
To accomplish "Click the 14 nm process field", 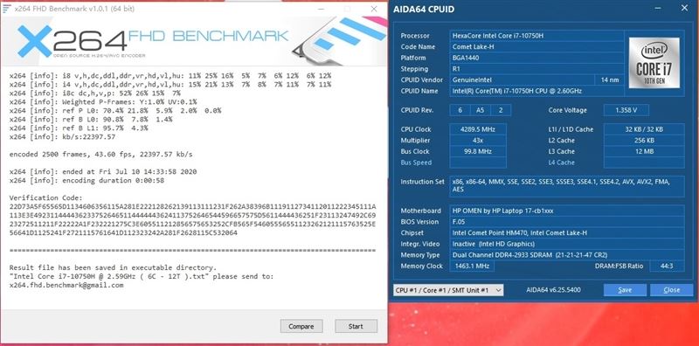I will (609, 80).
